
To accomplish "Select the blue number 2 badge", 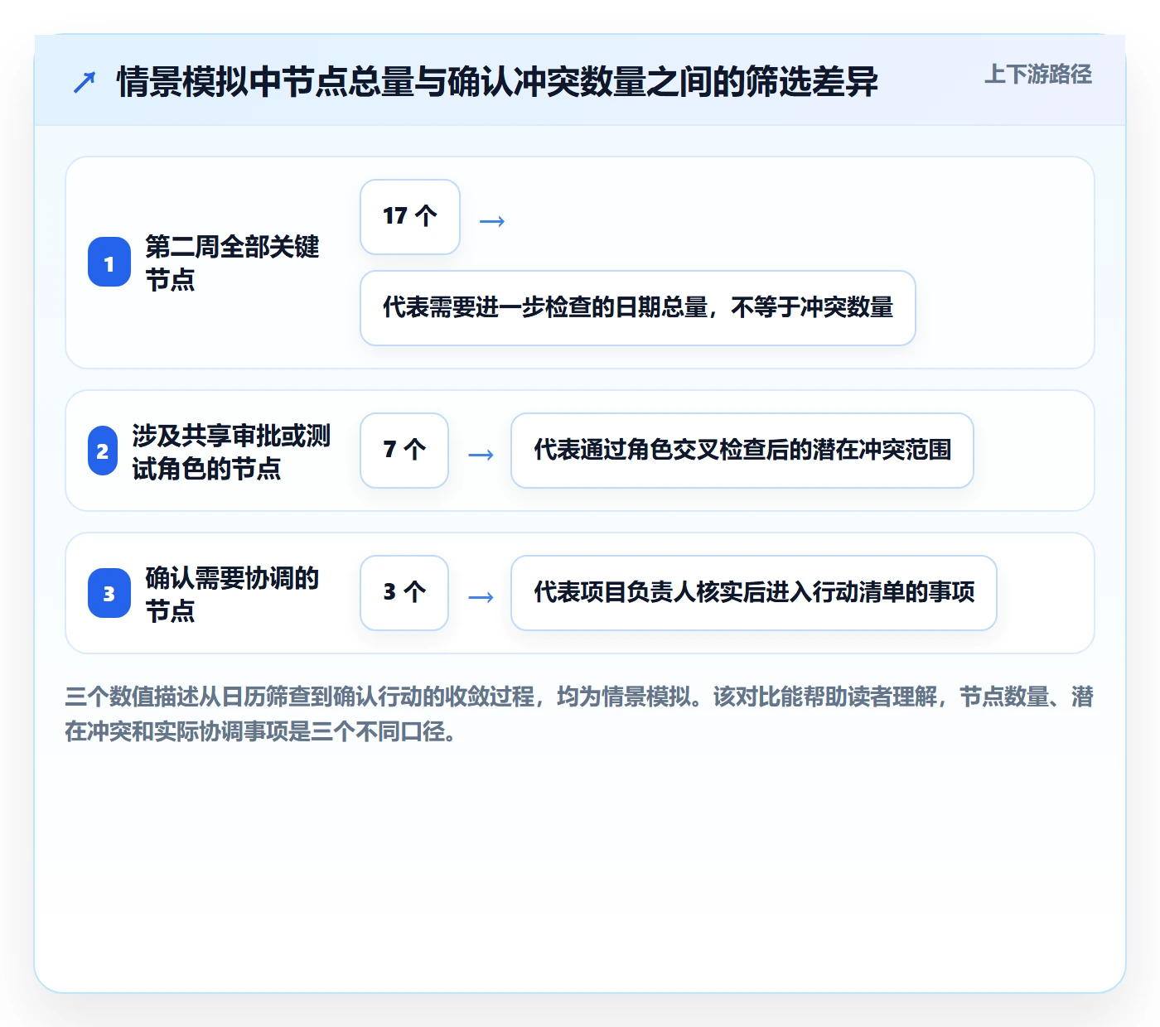I will 103,451.
